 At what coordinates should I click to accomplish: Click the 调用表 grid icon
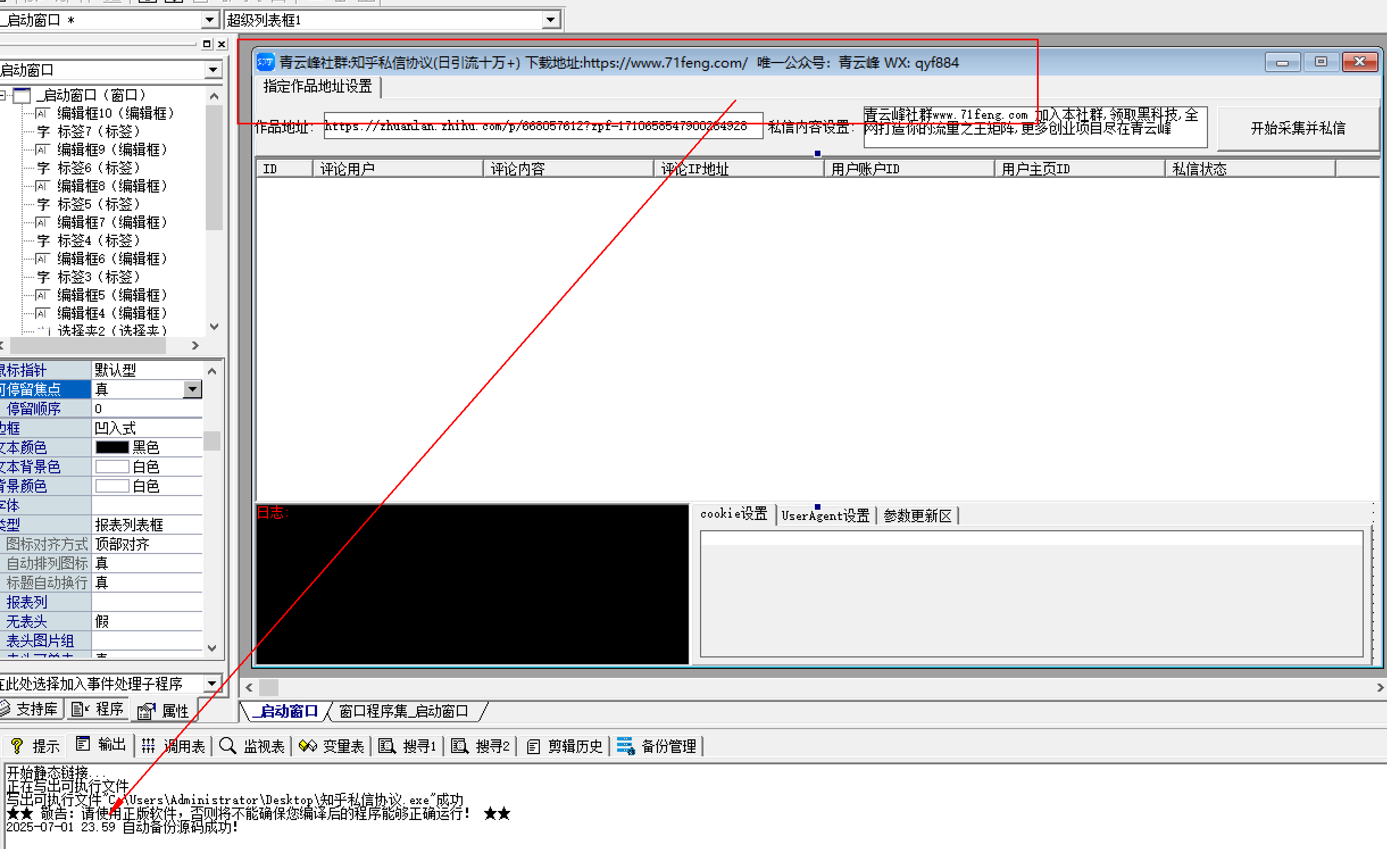148,746
